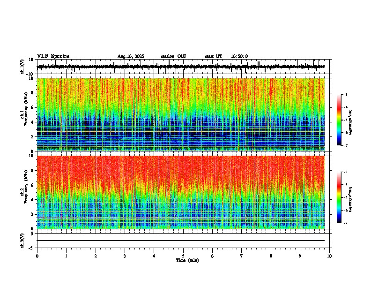The image size is (371, 287).
Task: Click the time axis tick label "7"
Action: pos(242,256)
